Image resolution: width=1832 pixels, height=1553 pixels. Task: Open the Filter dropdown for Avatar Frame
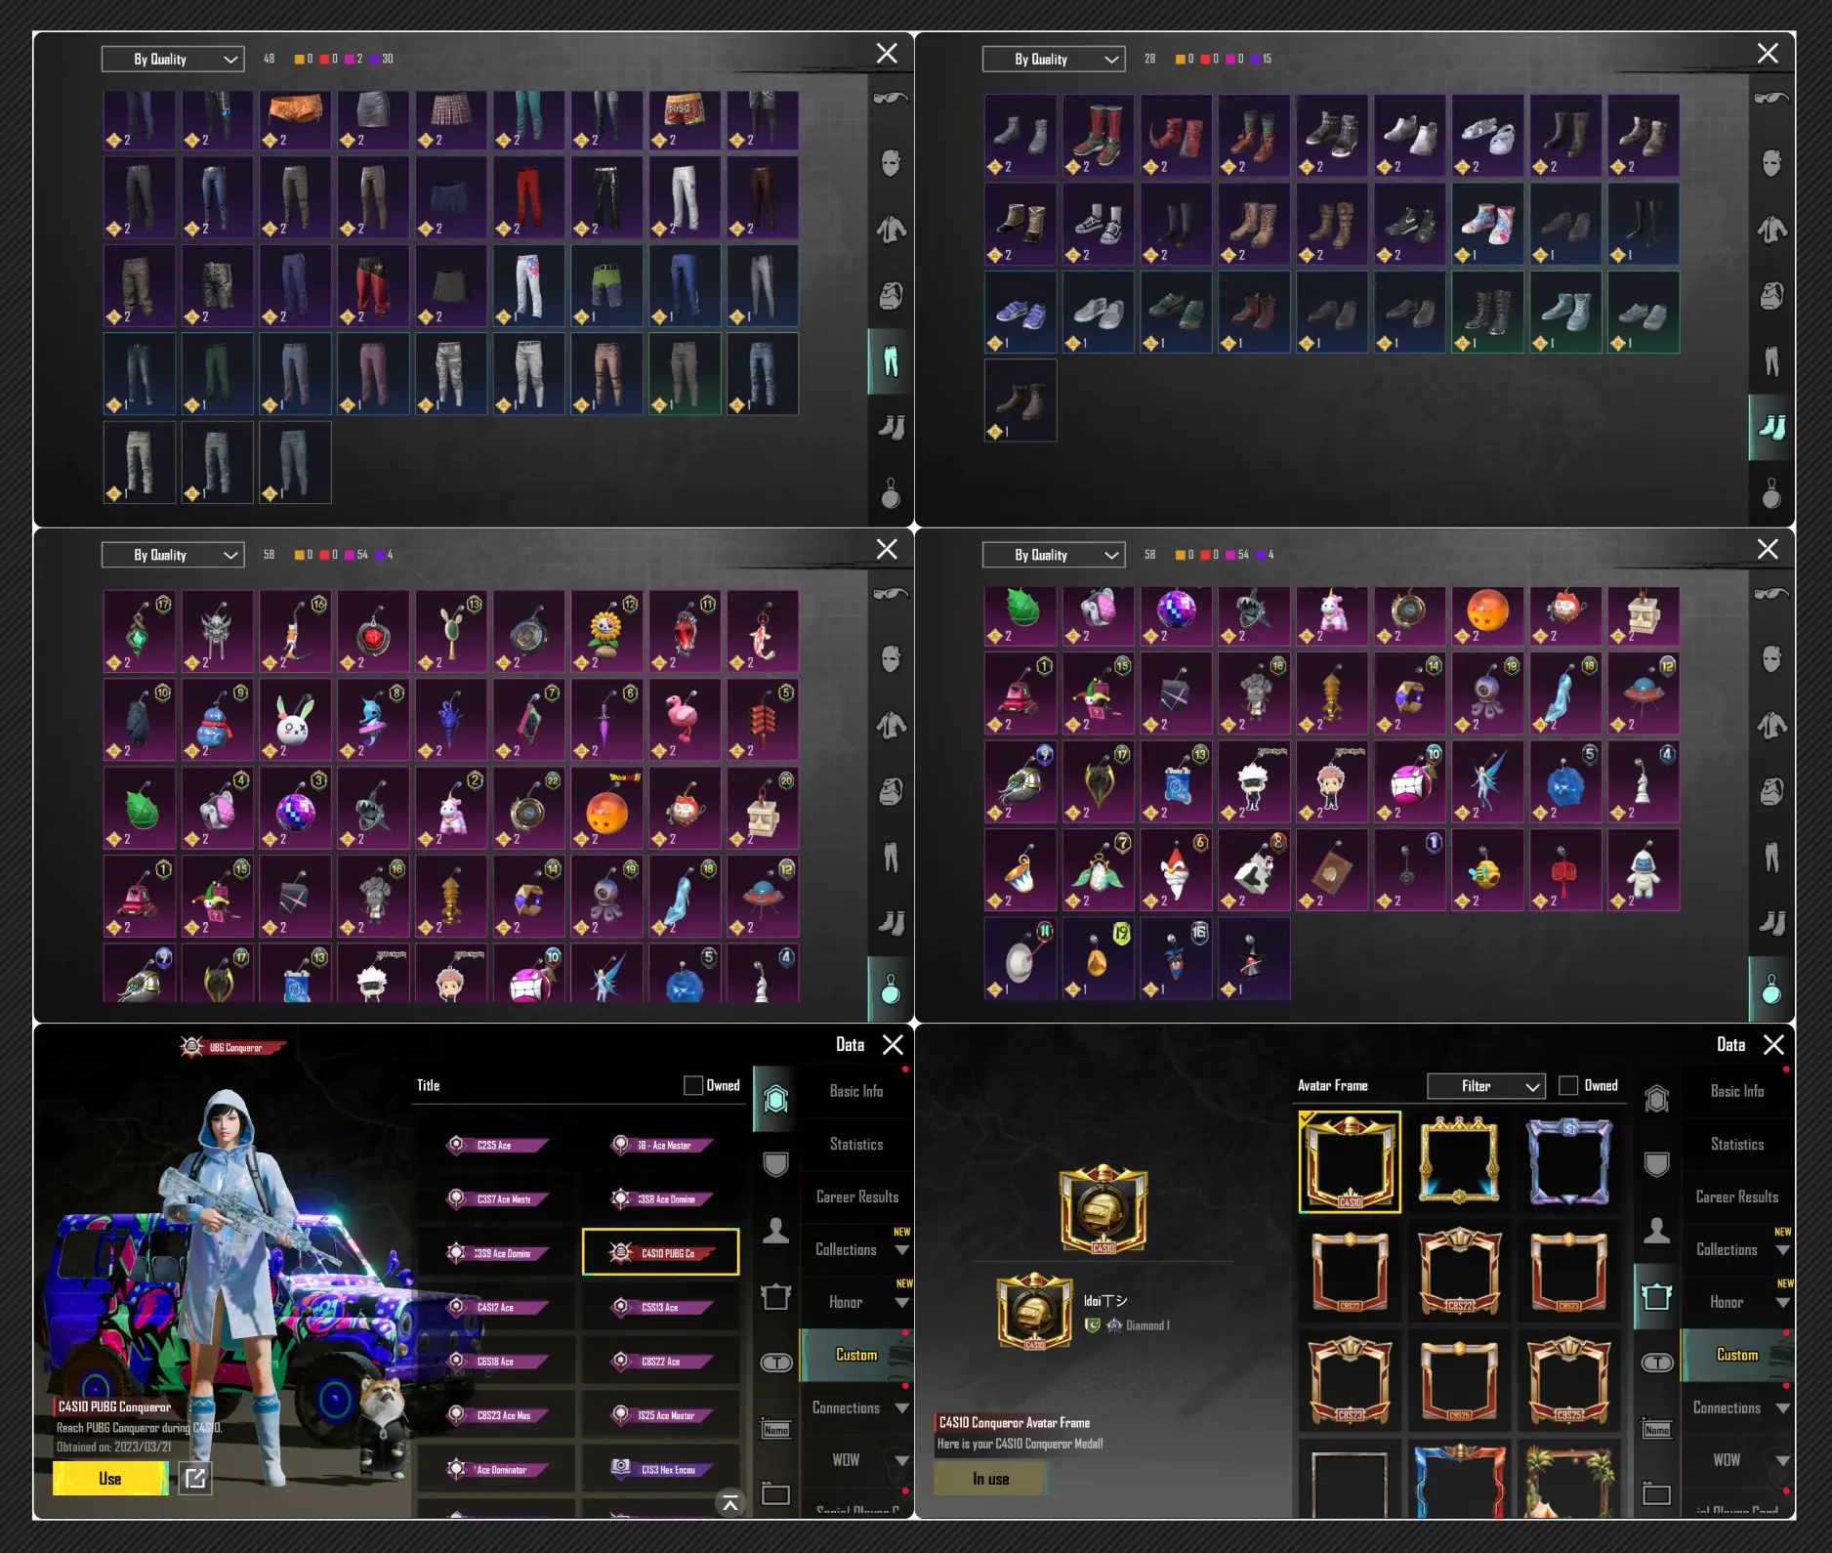click(x=1485, y=1086)
